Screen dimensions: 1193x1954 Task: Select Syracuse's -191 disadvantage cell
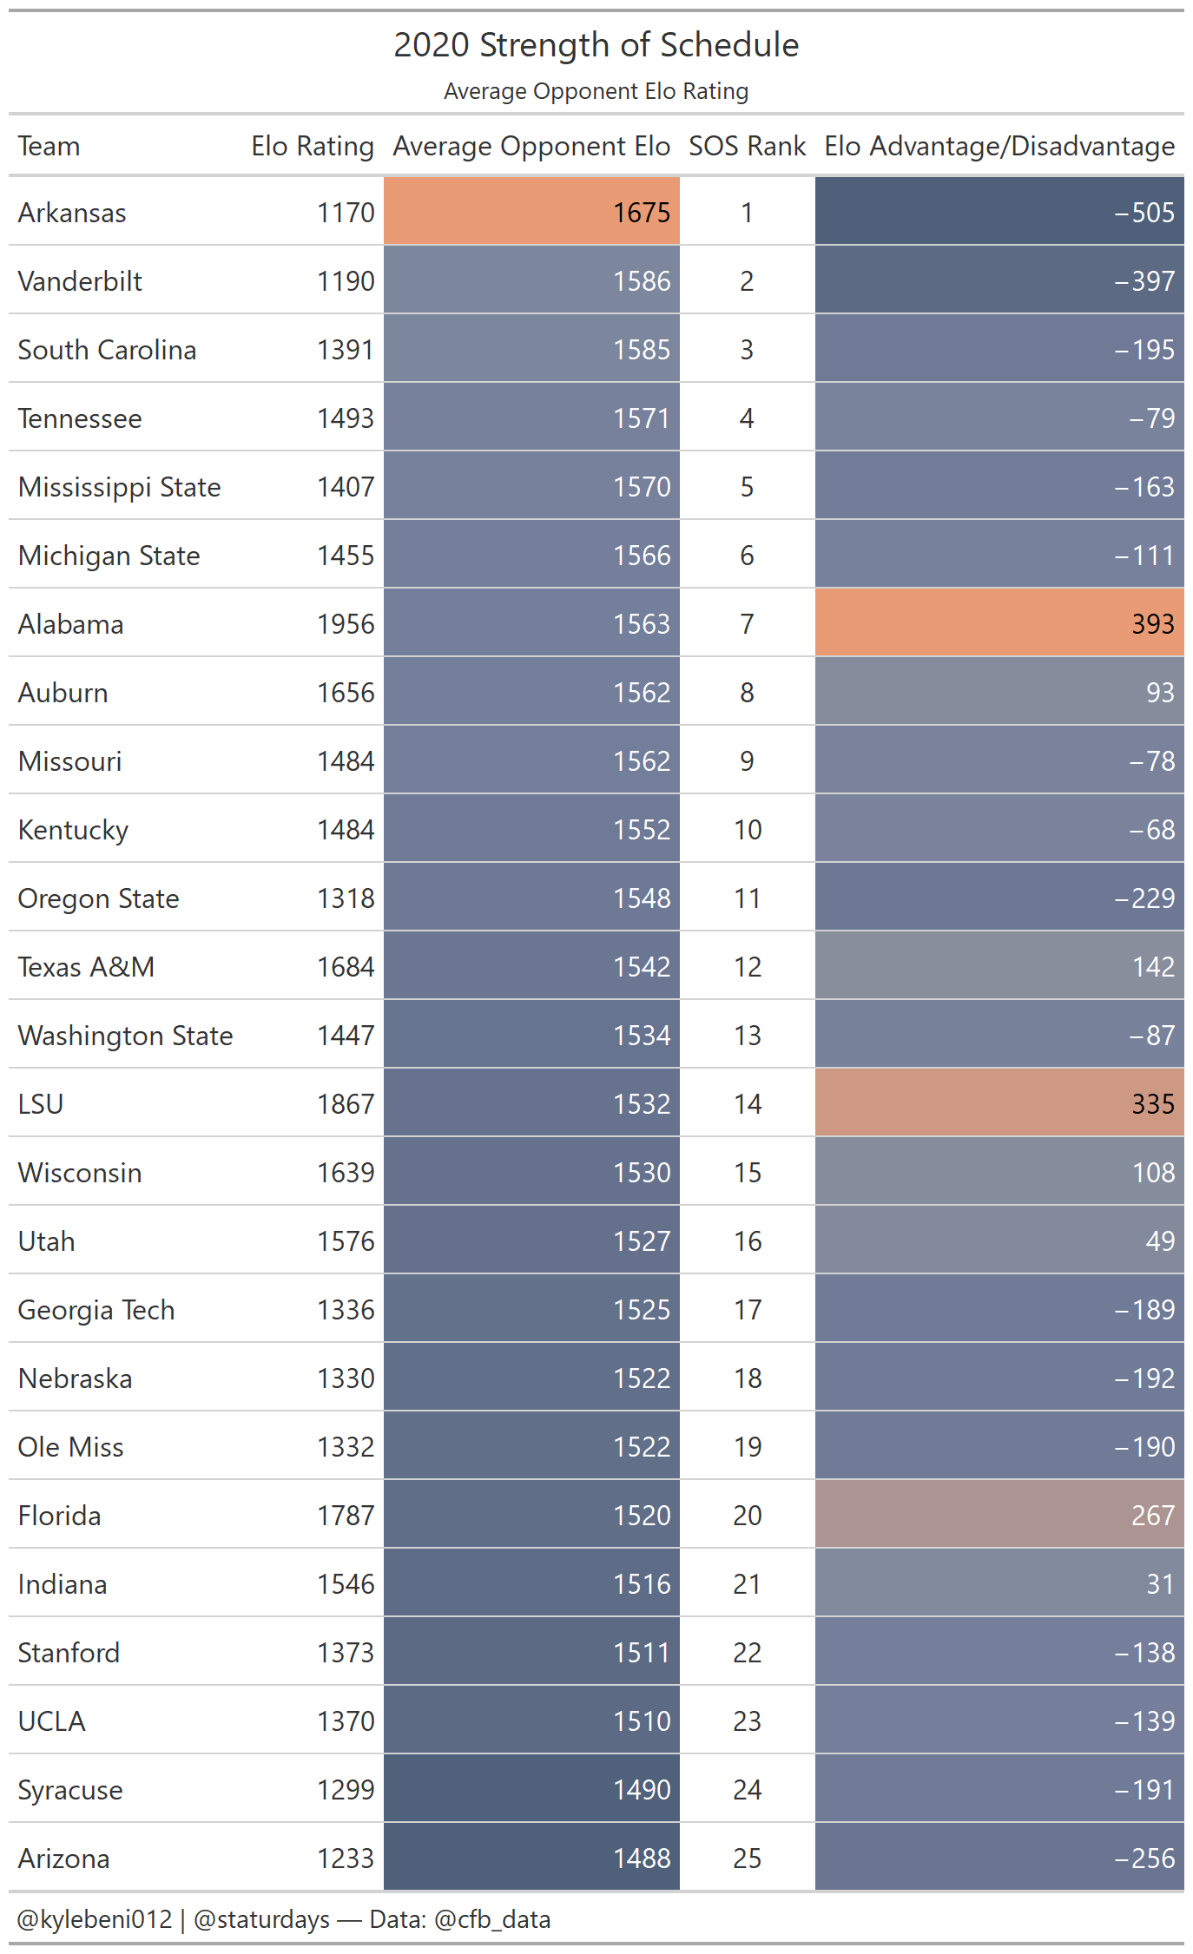999,1788
